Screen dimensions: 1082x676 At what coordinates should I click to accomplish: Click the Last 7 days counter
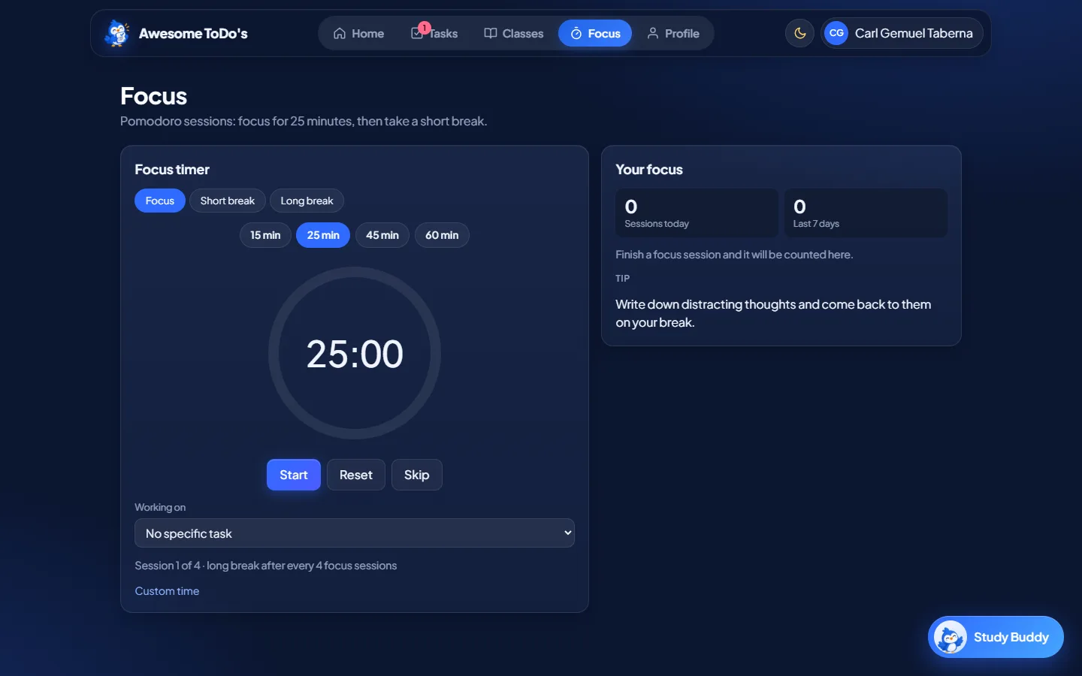click(x=866, y=213)
